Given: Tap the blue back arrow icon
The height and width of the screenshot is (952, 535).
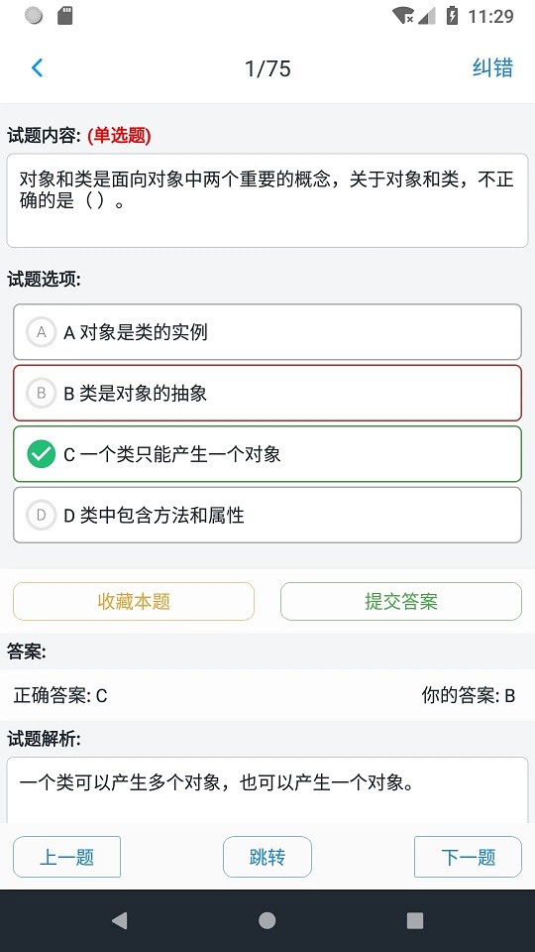Looking at the screenshot, I should pos(37,67).
